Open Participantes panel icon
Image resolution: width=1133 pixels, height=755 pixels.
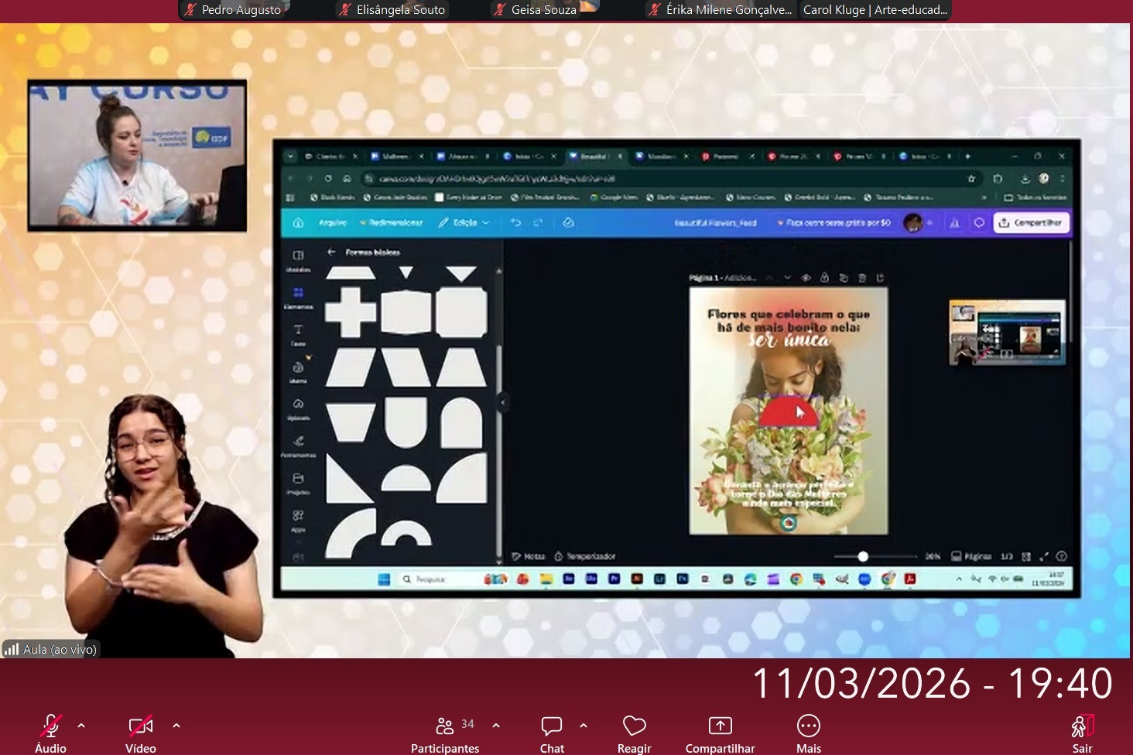445,726
